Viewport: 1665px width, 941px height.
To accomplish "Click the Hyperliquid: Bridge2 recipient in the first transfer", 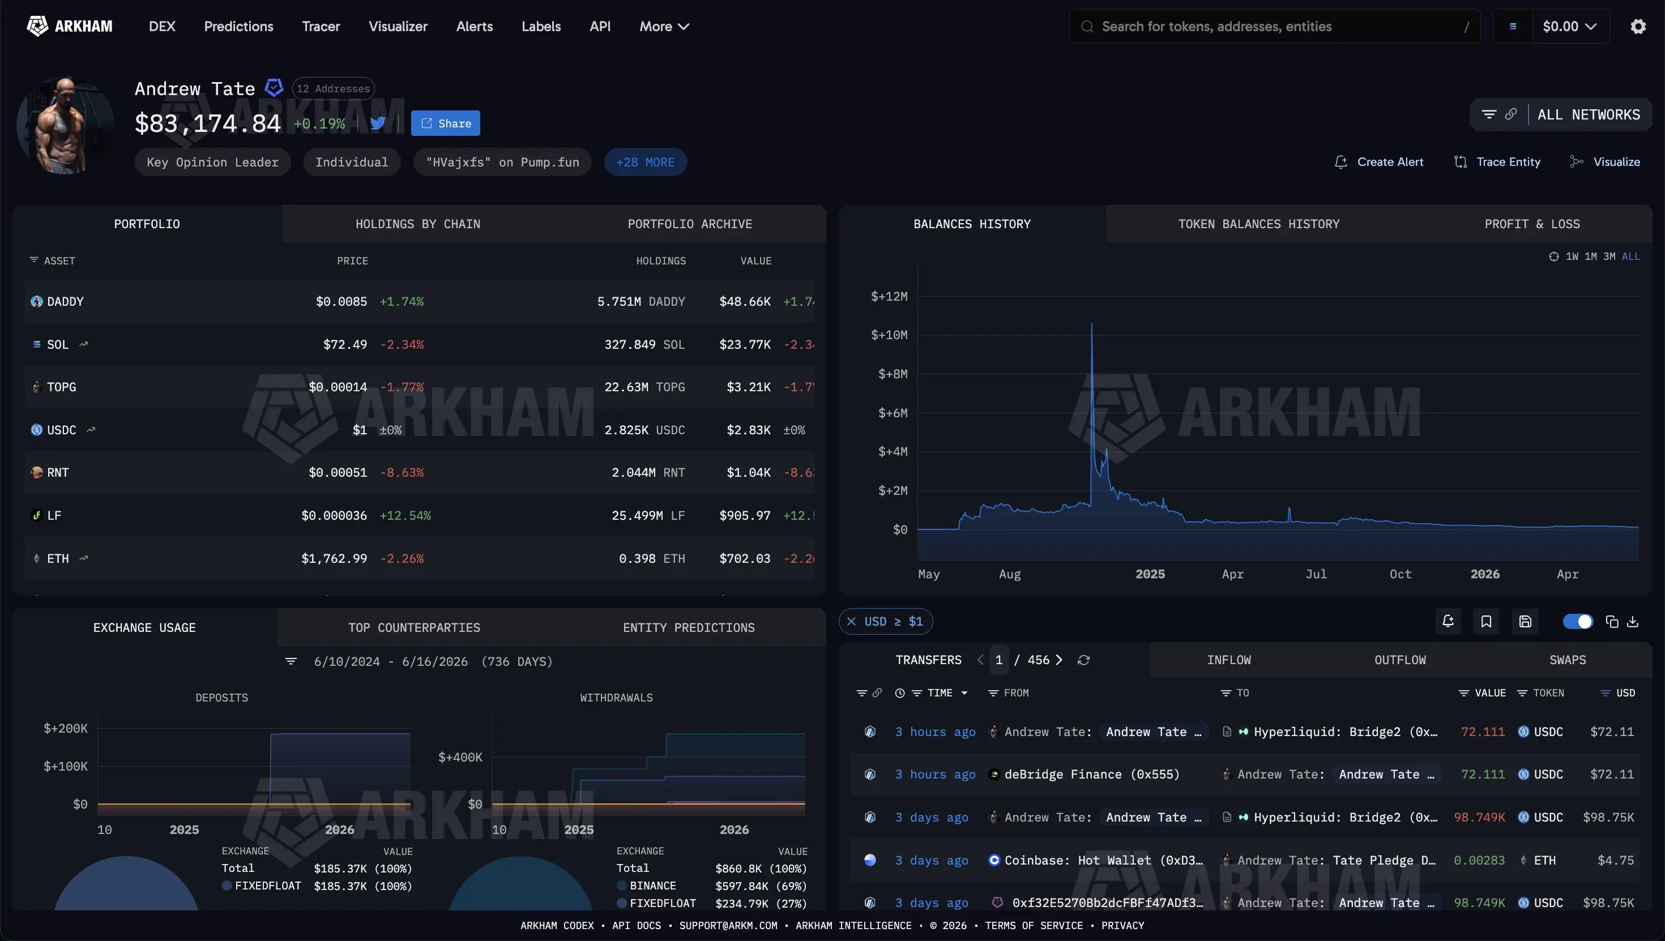I will click(x=1345, y=732).
